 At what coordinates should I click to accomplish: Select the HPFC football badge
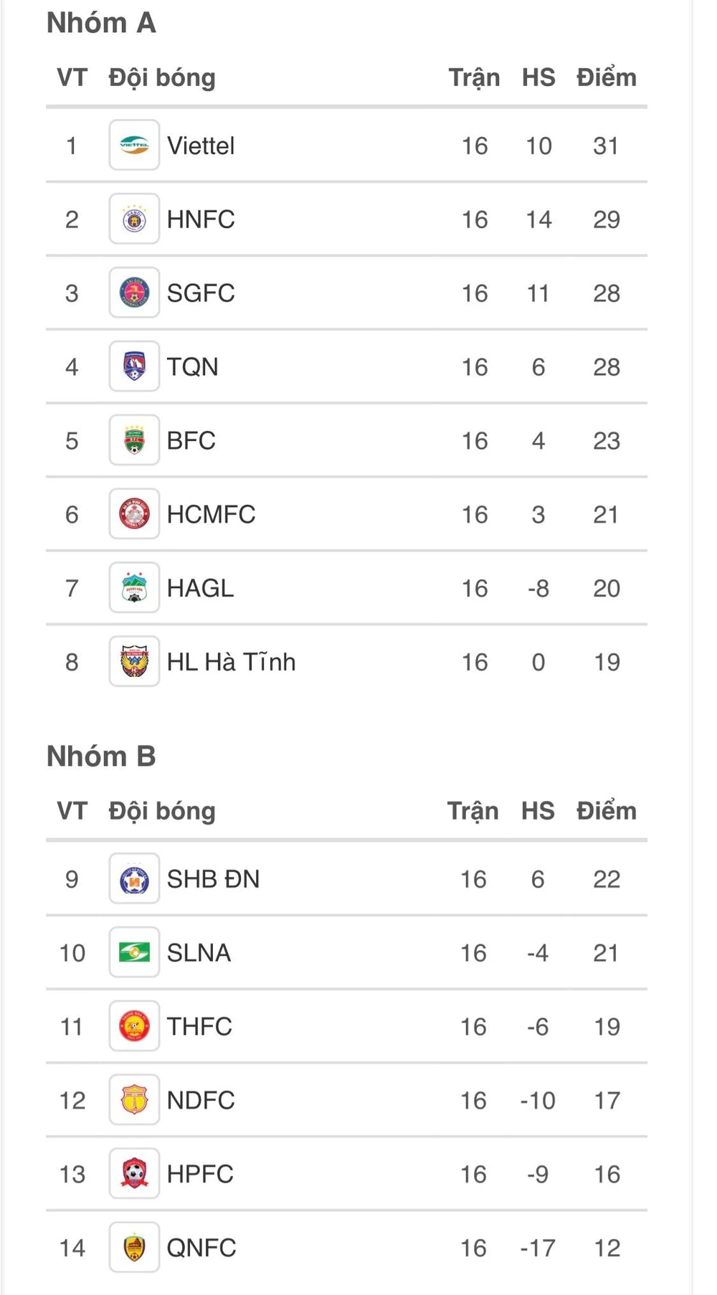tap(134, 1175)
